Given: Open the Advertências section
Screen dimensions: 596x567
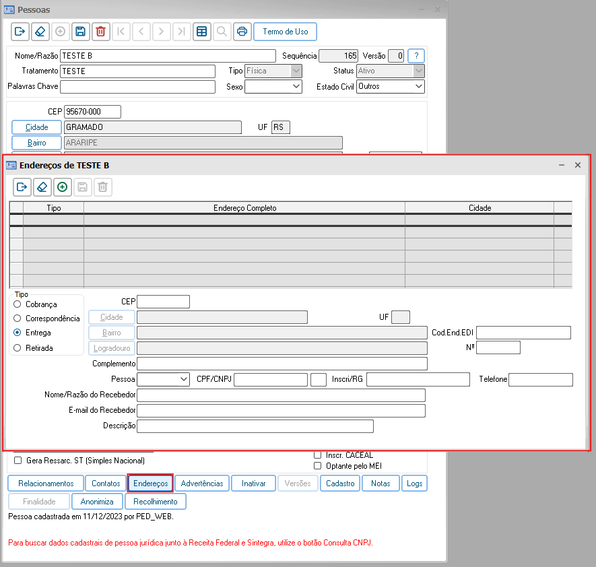Looking at the screenshot, I should (x=202, y=483).
